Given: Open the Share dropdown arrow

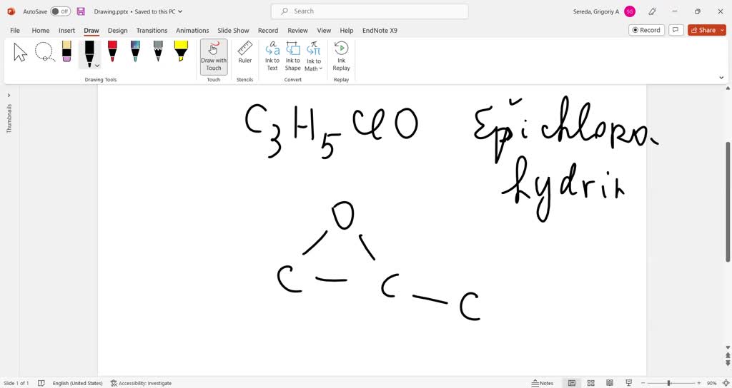Looking at the screenshot, I should (723, 30).
